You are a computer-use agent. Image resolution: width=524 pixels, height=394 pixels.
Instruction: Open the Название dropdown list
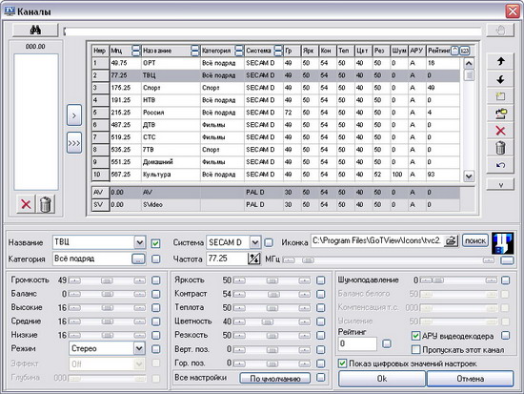(140, 242)
